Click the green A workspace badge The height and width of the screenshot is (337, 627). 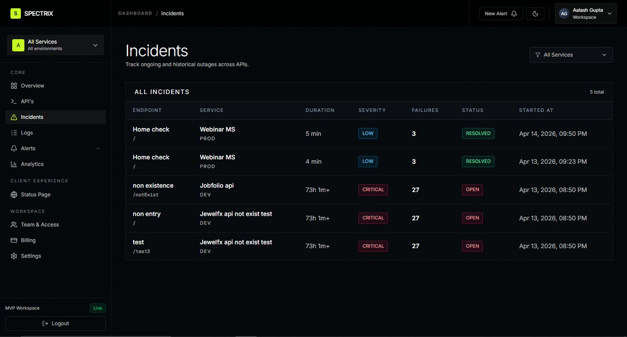click(x=18, y=45)
